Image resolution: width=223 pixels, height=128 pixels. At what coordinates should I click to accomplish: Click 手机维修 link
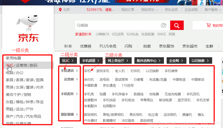pyautogui.click(x=171, y=71)
